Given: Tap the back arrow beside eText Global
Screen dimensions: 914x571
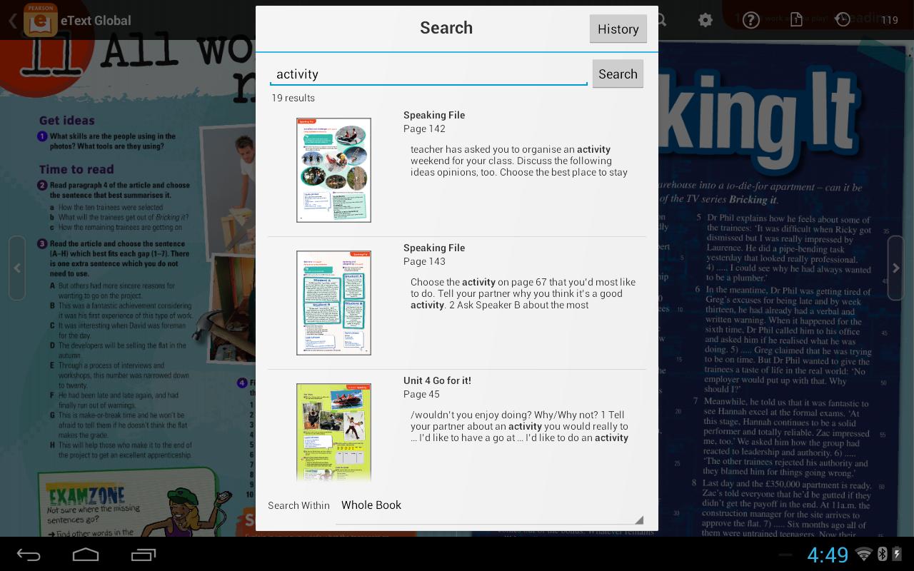Looking at the screenshot, I should tap(13, 20).
